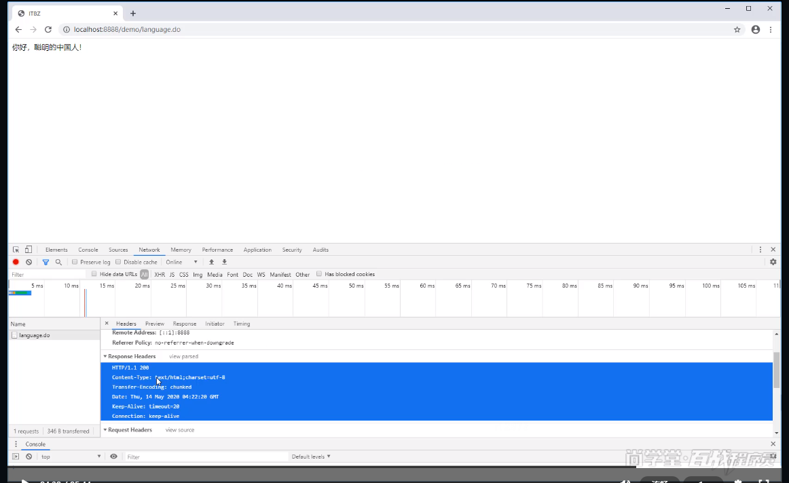789x483 pixels.
Task: Open a new tab with the plus icon
Action: click(x=133, y=14)
